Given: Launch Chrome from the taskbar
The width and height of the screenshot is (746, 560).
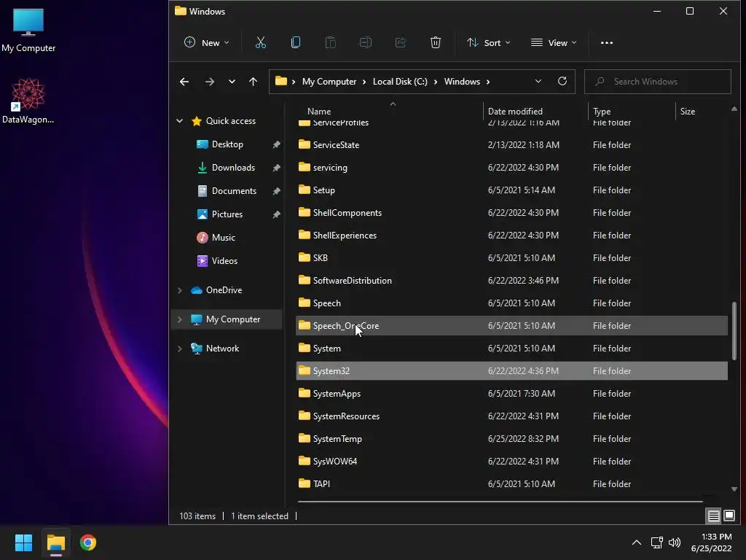Looking at the screenshot, I should pyautogui.click(x=88, y=542).
